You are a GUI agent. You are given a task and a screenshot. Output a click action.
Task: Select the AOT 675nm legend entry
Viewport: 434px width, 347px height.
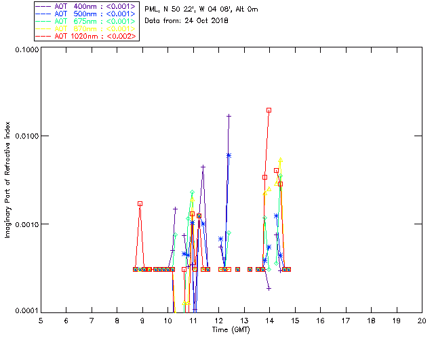86,21
